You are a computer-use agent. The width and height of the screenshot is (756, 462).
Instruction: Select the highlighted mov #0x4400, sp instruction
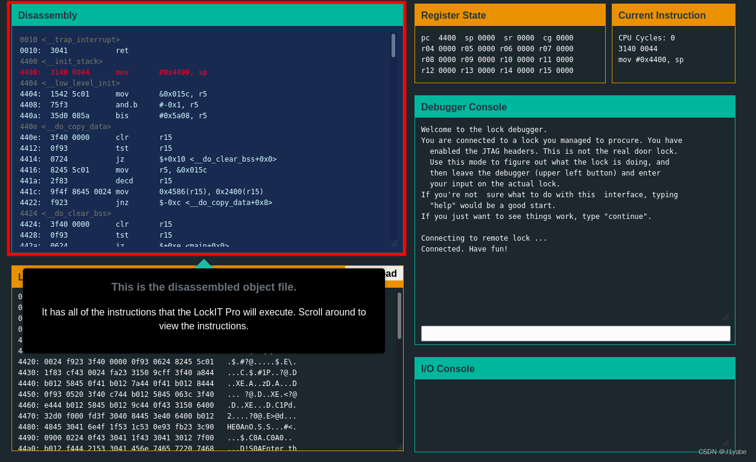pos(121,72)
